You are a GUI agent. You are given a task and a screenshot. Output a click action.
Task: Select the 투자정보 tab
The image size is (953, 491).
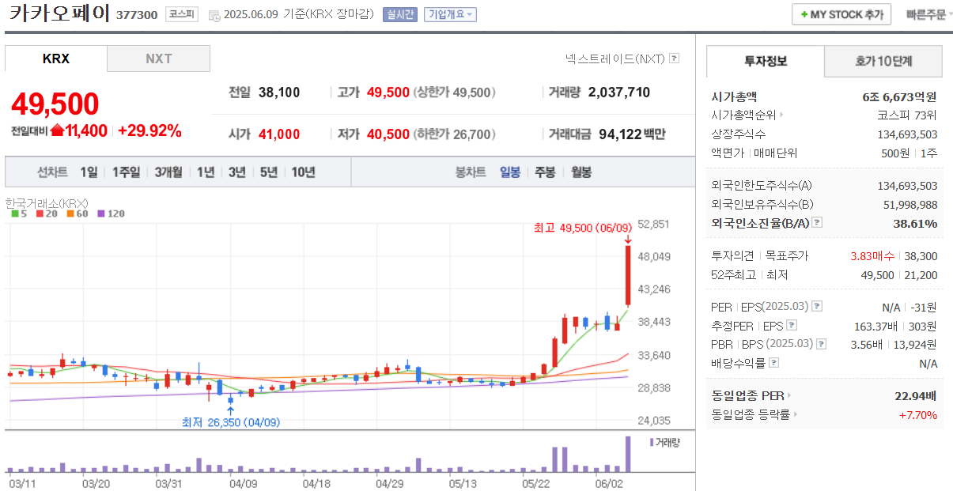coord(765,61)
